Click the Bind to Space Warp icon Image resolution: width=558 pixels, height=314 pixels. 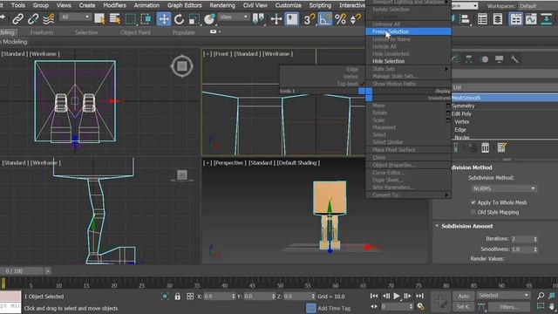tap(49, 19)
